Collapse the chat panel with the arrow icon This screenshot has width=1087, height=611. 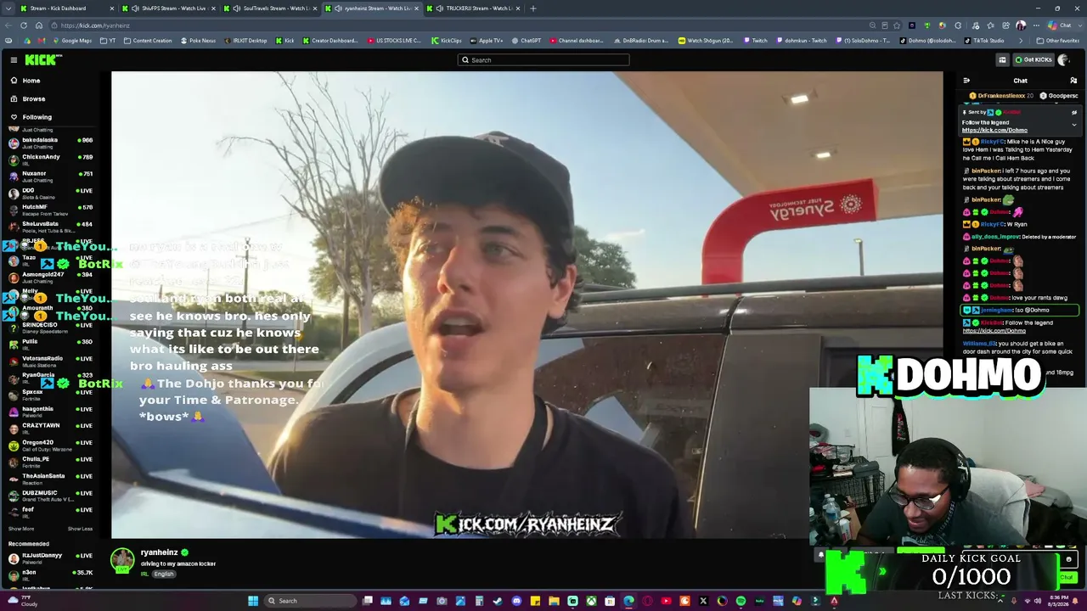pyautogui.click(x=966, y=81)
